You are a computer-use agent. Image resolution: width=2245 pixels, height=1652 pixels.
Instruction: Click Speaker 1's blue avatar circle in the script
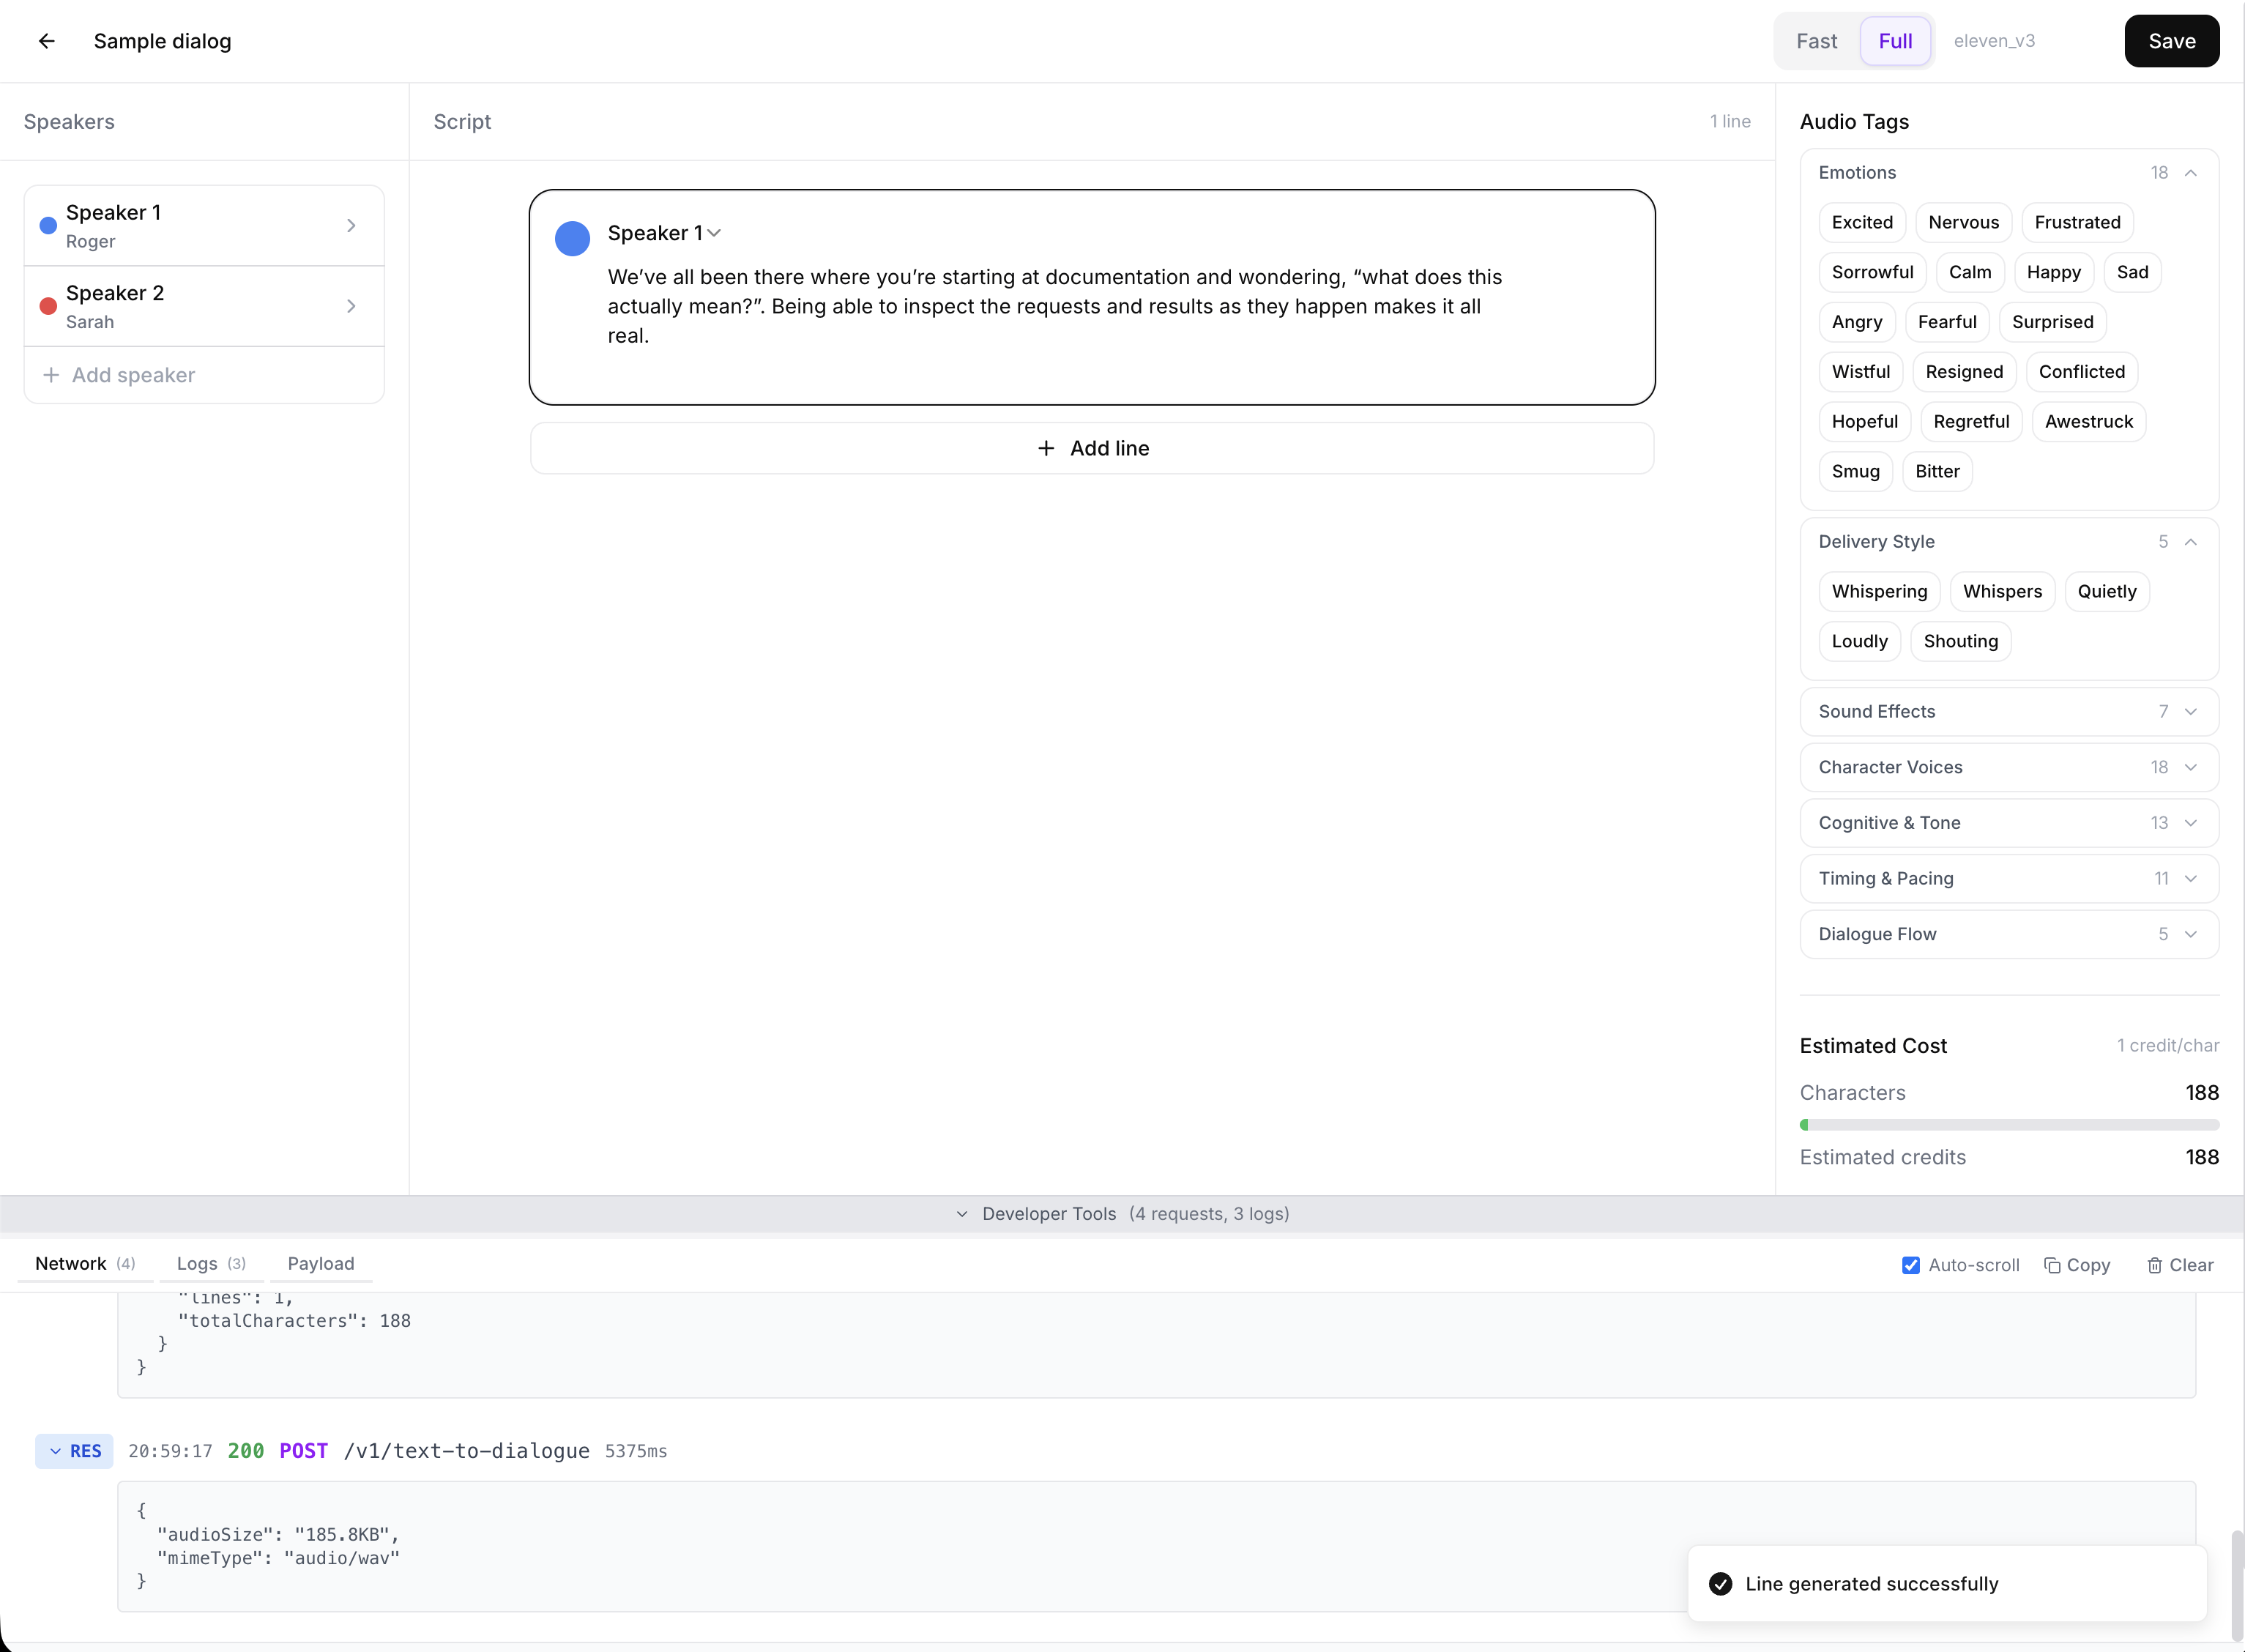pos(572,238)
